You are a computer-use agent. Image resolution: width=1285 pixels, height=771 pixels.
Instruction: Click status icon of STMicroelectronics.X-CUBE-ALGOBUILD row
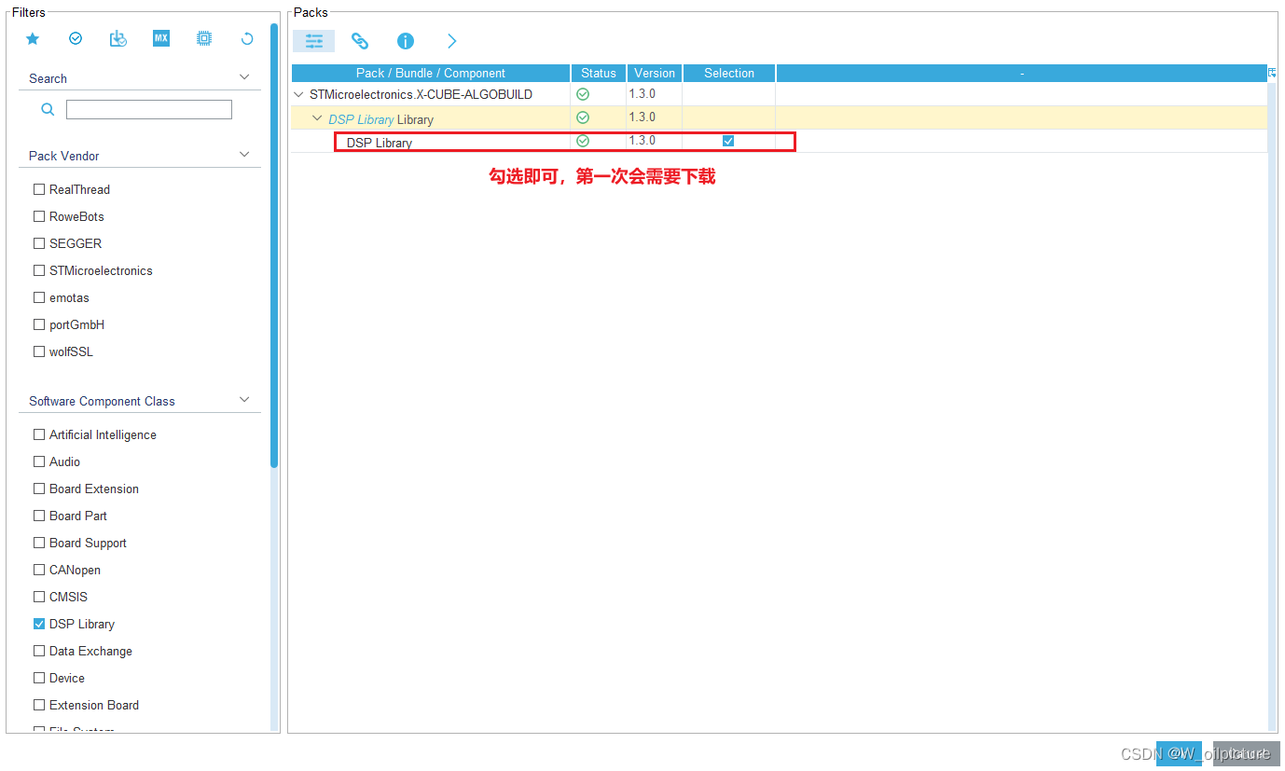click(583, 94)
